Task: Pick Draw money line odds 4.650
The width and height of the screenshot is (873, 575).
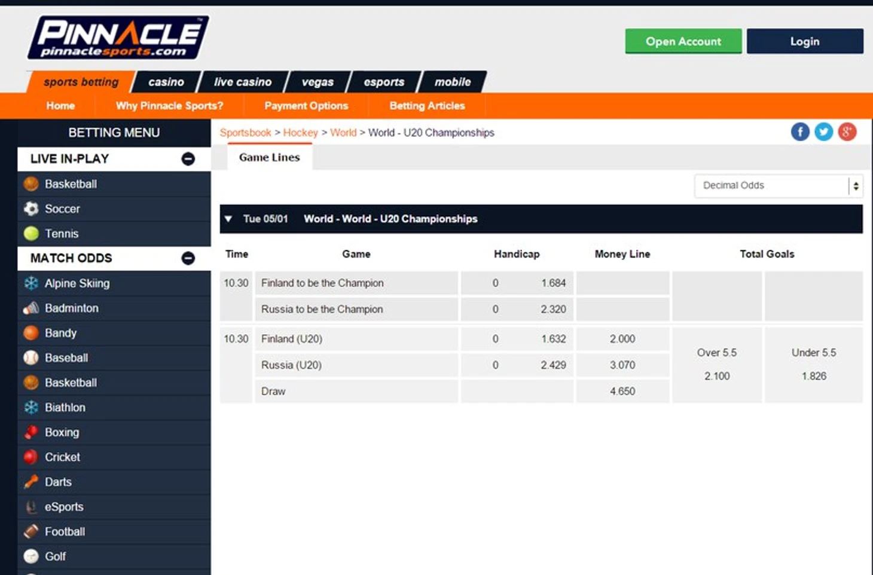Action: pos(622,392)
